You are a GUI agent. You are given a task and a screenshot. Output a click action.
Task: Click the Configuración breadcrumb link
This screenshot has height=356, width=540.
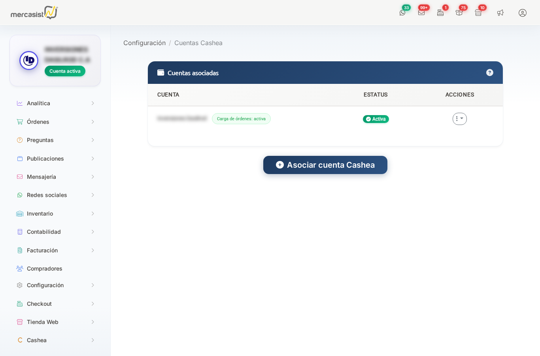(x=144, y=43)
